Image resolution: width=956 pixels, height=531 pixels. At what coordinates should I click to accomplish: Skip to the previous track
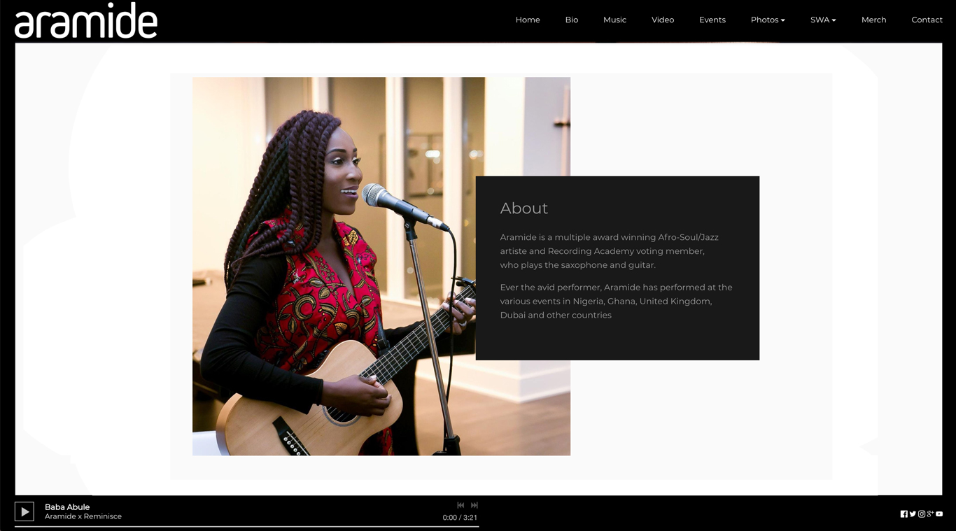pyautogui.click(x=461, y=505)
